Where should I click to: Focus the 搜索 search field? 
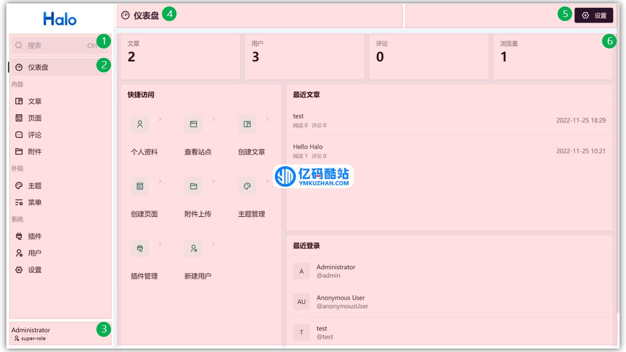pos(61,45)
